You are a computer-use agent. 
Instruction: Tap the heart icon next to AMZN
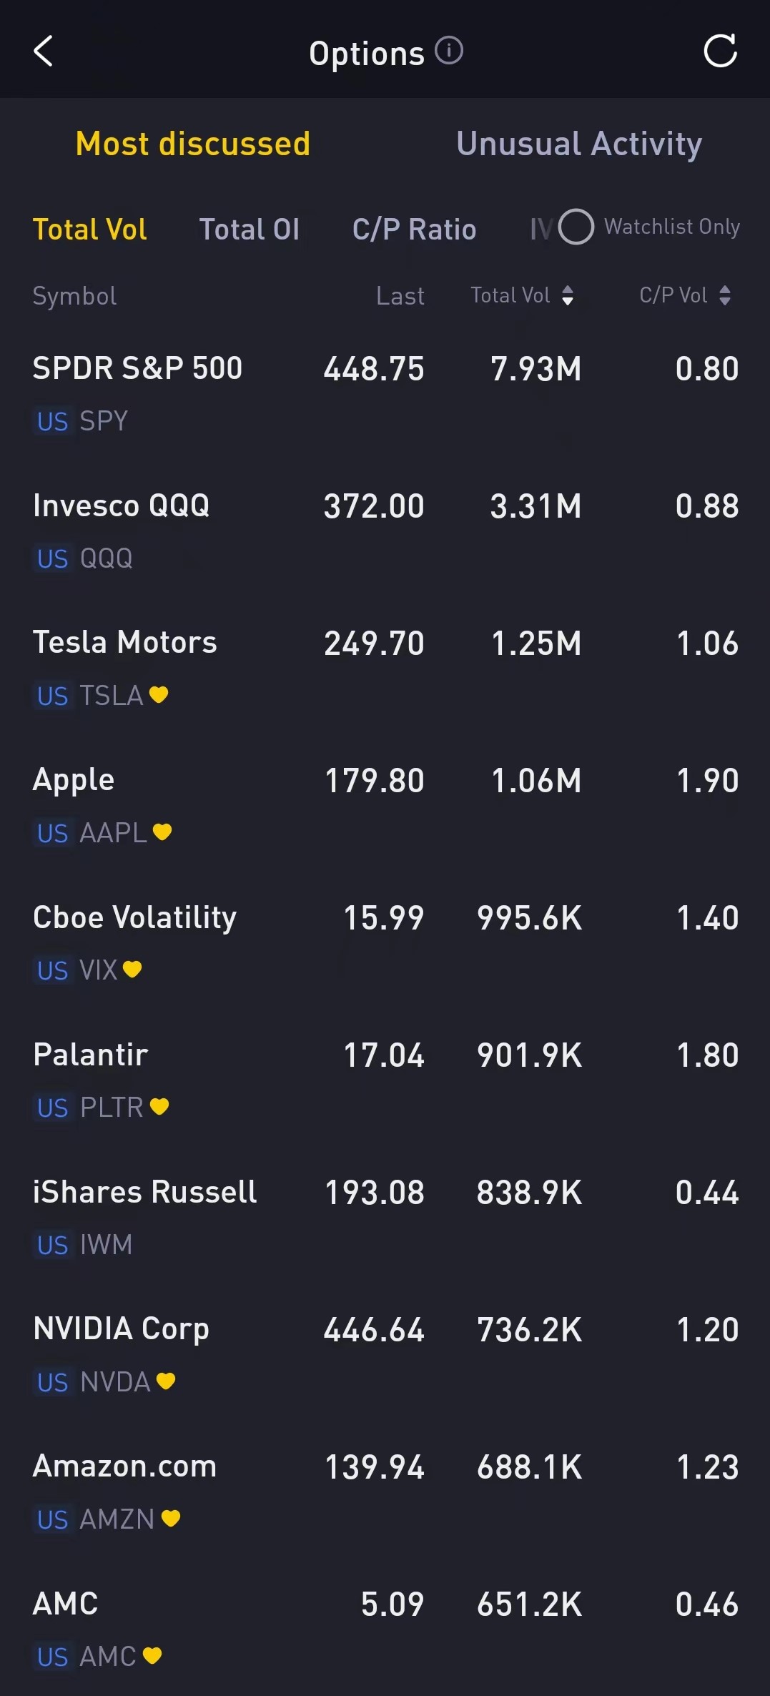coord(171,1518)
